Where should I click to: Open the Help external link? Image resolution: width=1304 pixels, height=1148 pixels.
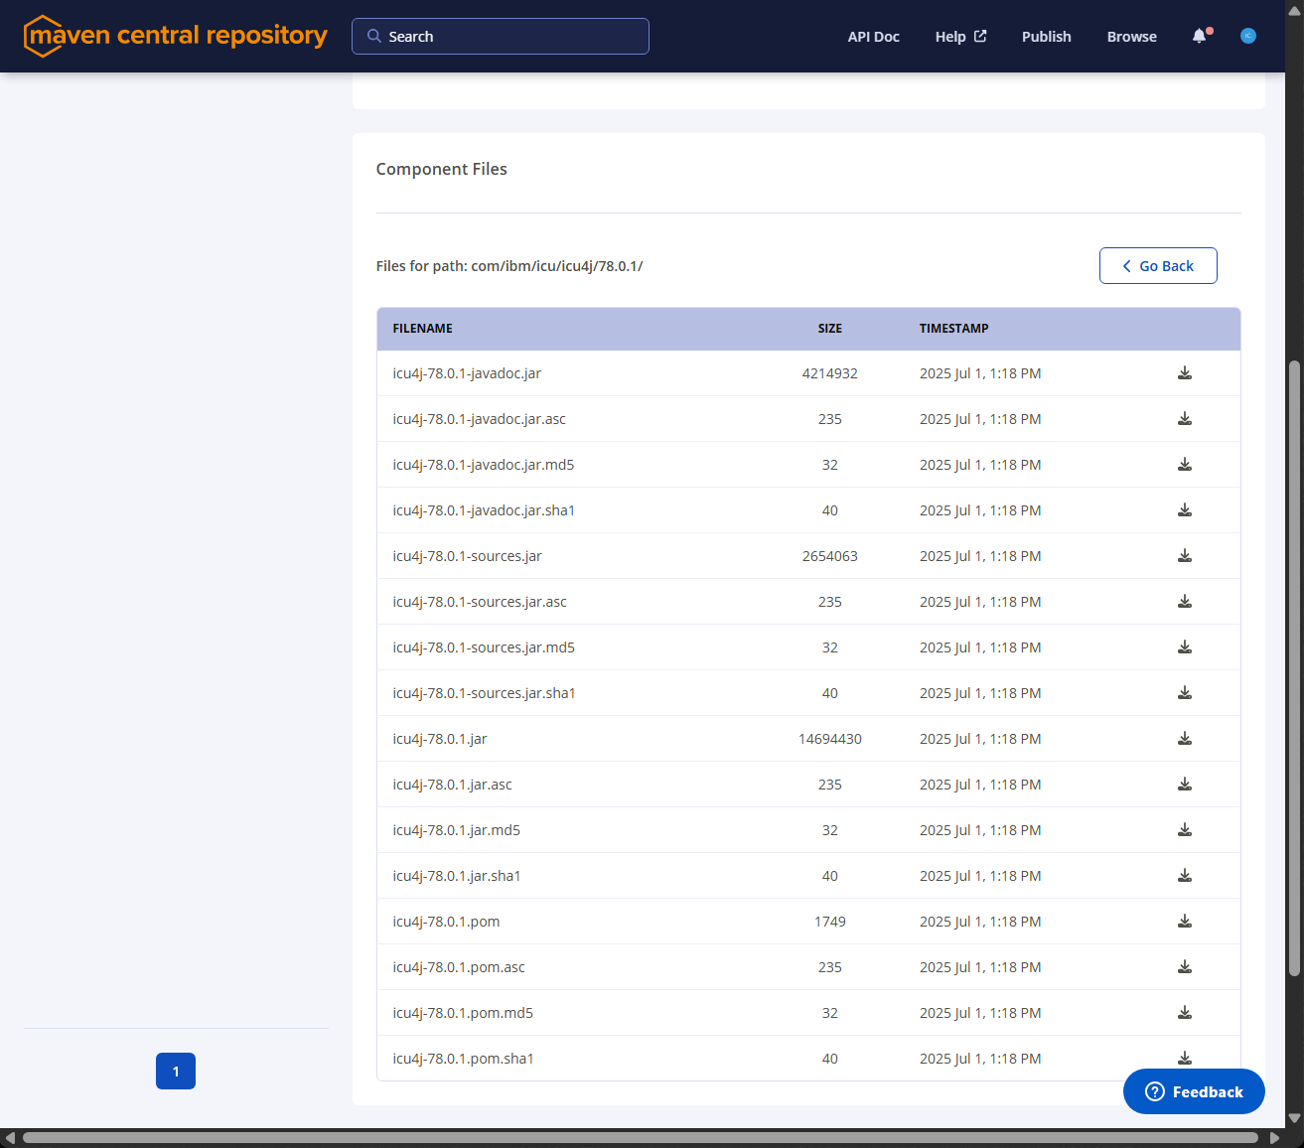(959, 37)
